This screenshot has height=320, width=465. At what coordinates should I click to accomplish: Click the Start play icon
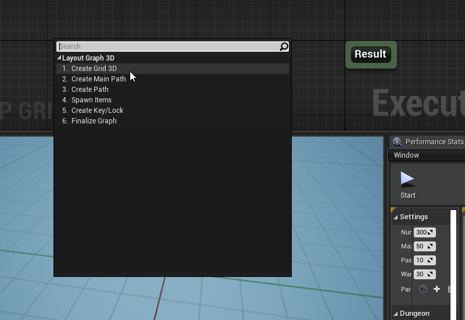coord(407,179)
